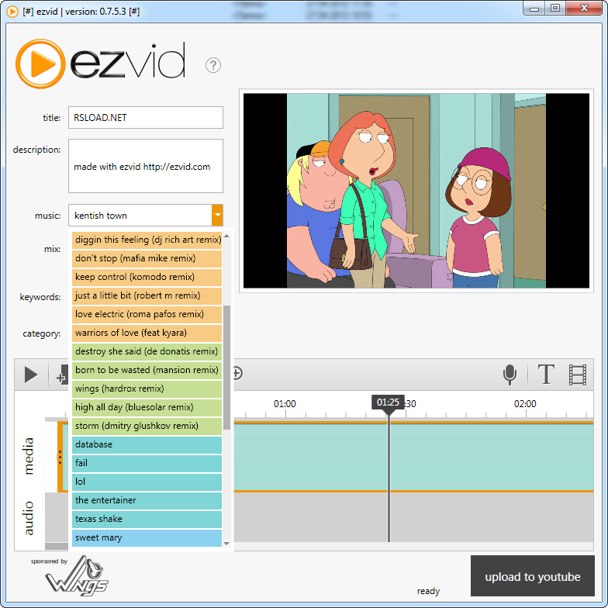Choose high all day (bluesolar remix)
The width and height of the screenshot is (608, 608).
coord(147,407)
